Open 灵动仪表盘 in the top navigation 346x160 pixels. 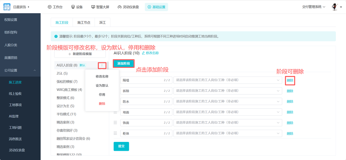[129, 7]
